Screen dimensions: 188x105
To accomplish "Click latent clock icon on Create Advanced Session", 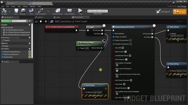I will 154,25.
